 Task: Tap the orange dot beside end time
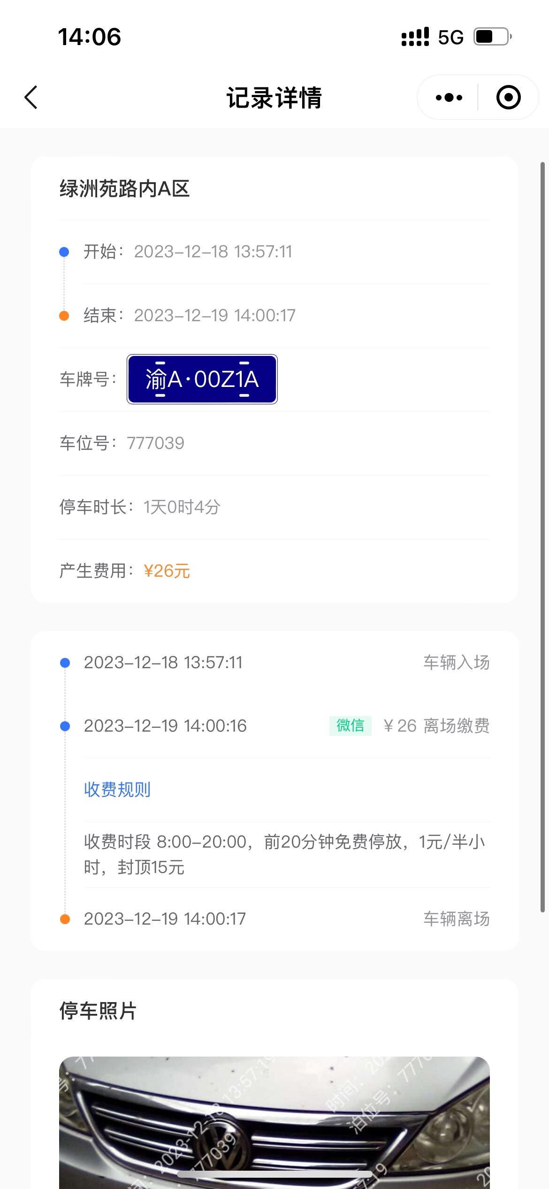(x=64, y=316)
